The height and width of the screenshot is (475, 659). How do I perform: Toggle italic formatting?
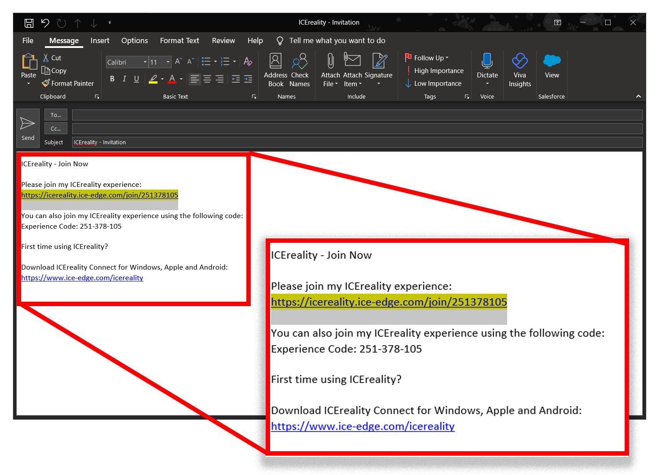[124, 79]
